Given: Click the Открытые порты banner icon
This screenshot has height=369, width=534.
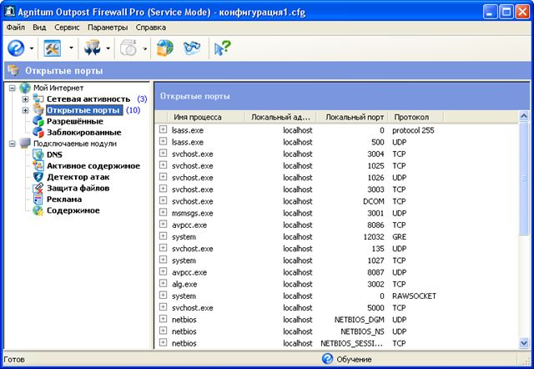Looking at the screenshot, I should click(13, 70).
